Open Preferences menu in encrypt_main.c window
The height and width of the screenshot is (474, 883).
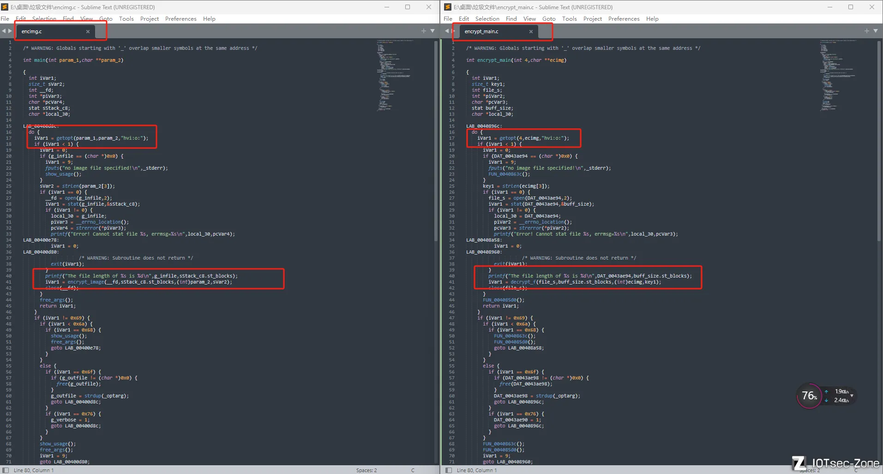[624, 19]
